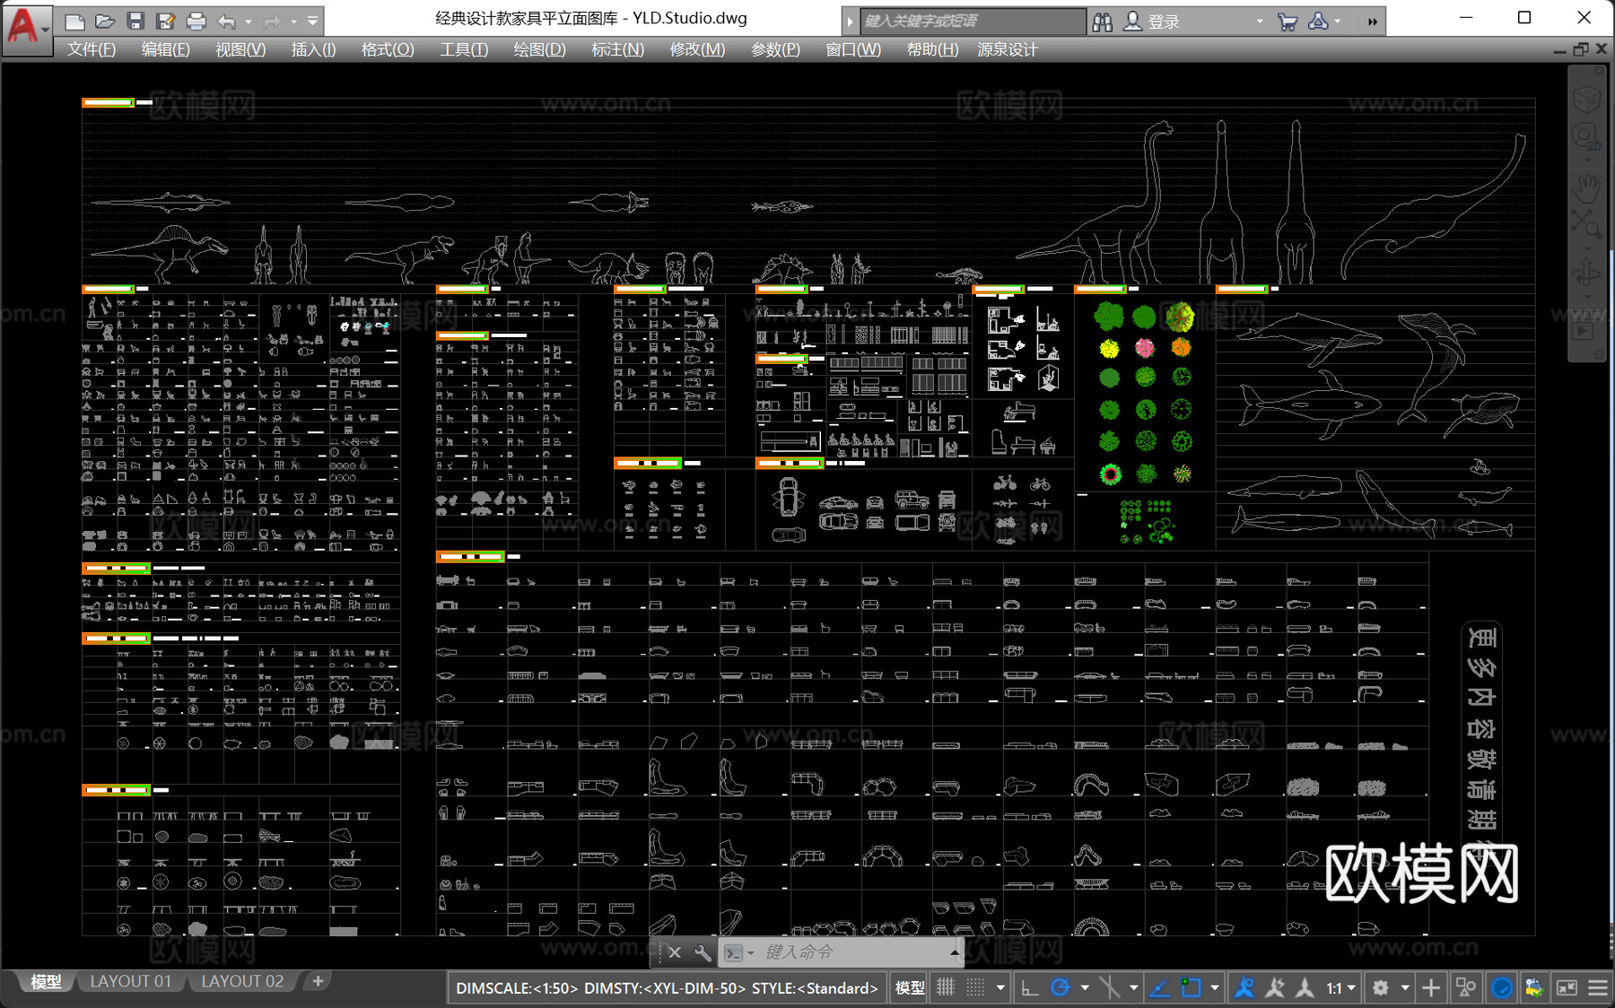Click the Print (plot) icon

196,21
